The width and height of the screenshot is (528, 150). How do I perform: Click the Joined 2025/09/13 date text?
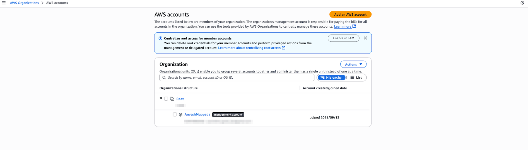pos(324,118)
